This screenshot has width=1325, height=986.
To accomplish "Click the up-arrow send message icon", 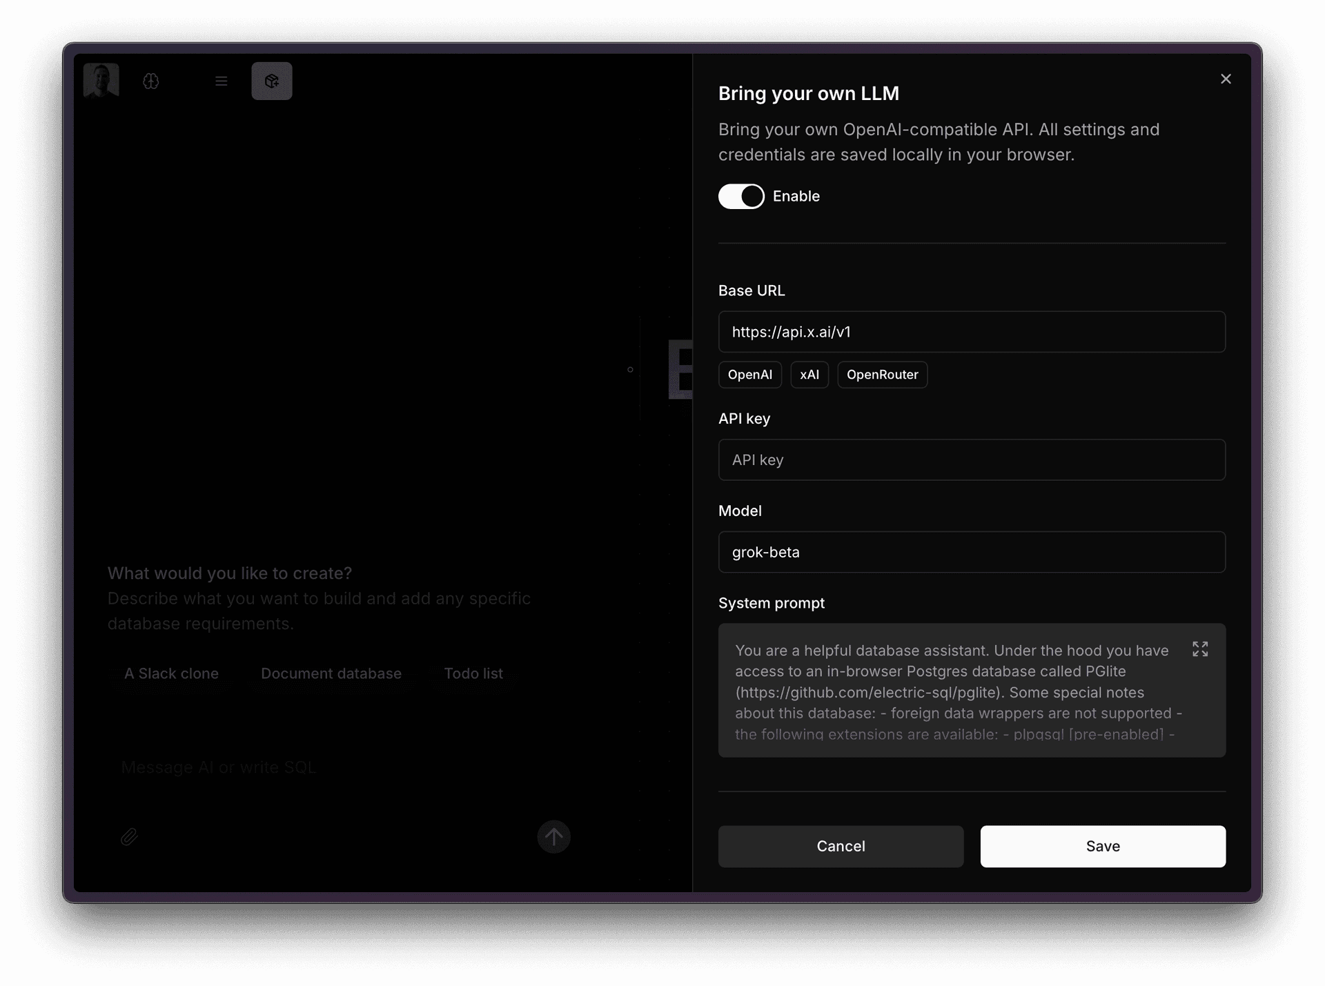I will coord(553,837).
